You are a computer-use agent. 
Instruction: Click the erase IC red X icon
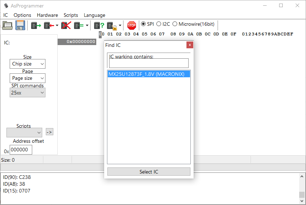[x=66, y=25]
